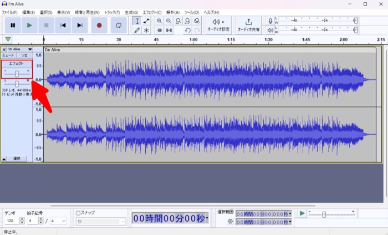The height and width of the screenshot is (235, 388).
Task: Click the Pause transport button
Action: click(x=13, y=25)
